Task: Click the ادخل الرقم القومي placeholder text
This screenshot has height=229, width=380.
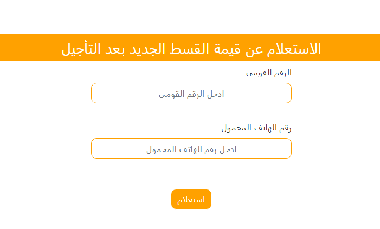Action: pyautogui.click(x=191, y=94)
